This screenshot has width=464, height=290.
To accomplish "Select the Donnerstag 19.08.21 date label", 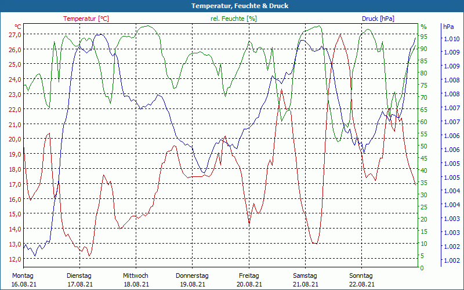I will (x=192, y=280).
